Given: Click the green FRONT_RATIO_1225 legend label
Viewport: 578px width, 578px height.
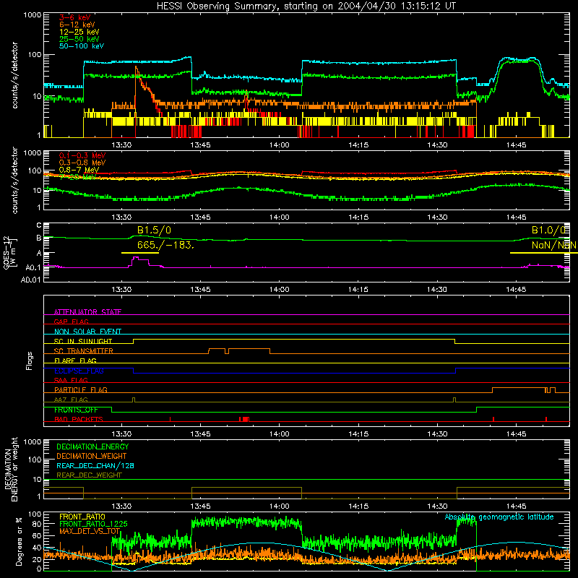Looking at the screenshot, I should [93, 524].
